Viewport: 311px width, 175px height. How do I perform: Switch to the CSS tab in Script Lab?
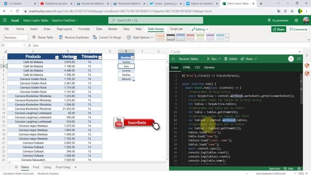tap(197, 67)
